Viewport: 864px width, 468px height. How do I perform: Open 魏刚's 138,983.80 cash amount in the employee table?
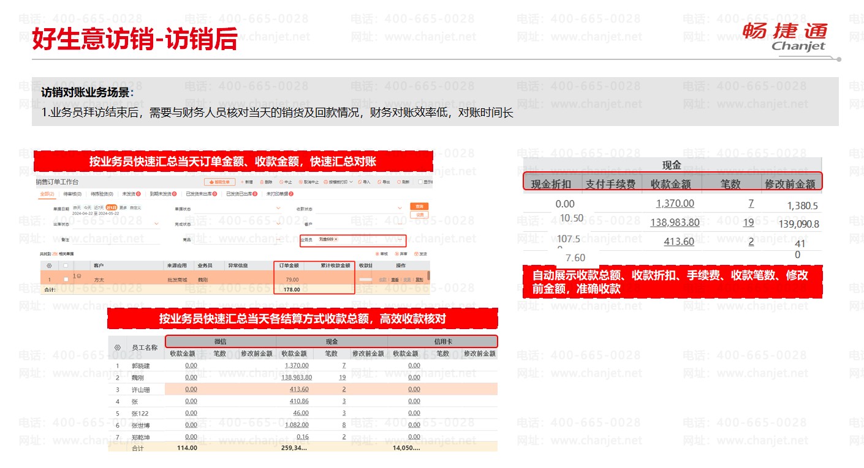click(x=297, y=377)
